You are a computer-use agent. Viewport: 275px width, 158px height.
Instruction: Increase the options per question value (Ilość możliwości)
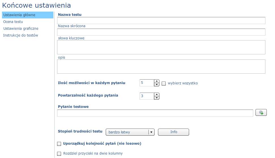click(x=157, y=81)
